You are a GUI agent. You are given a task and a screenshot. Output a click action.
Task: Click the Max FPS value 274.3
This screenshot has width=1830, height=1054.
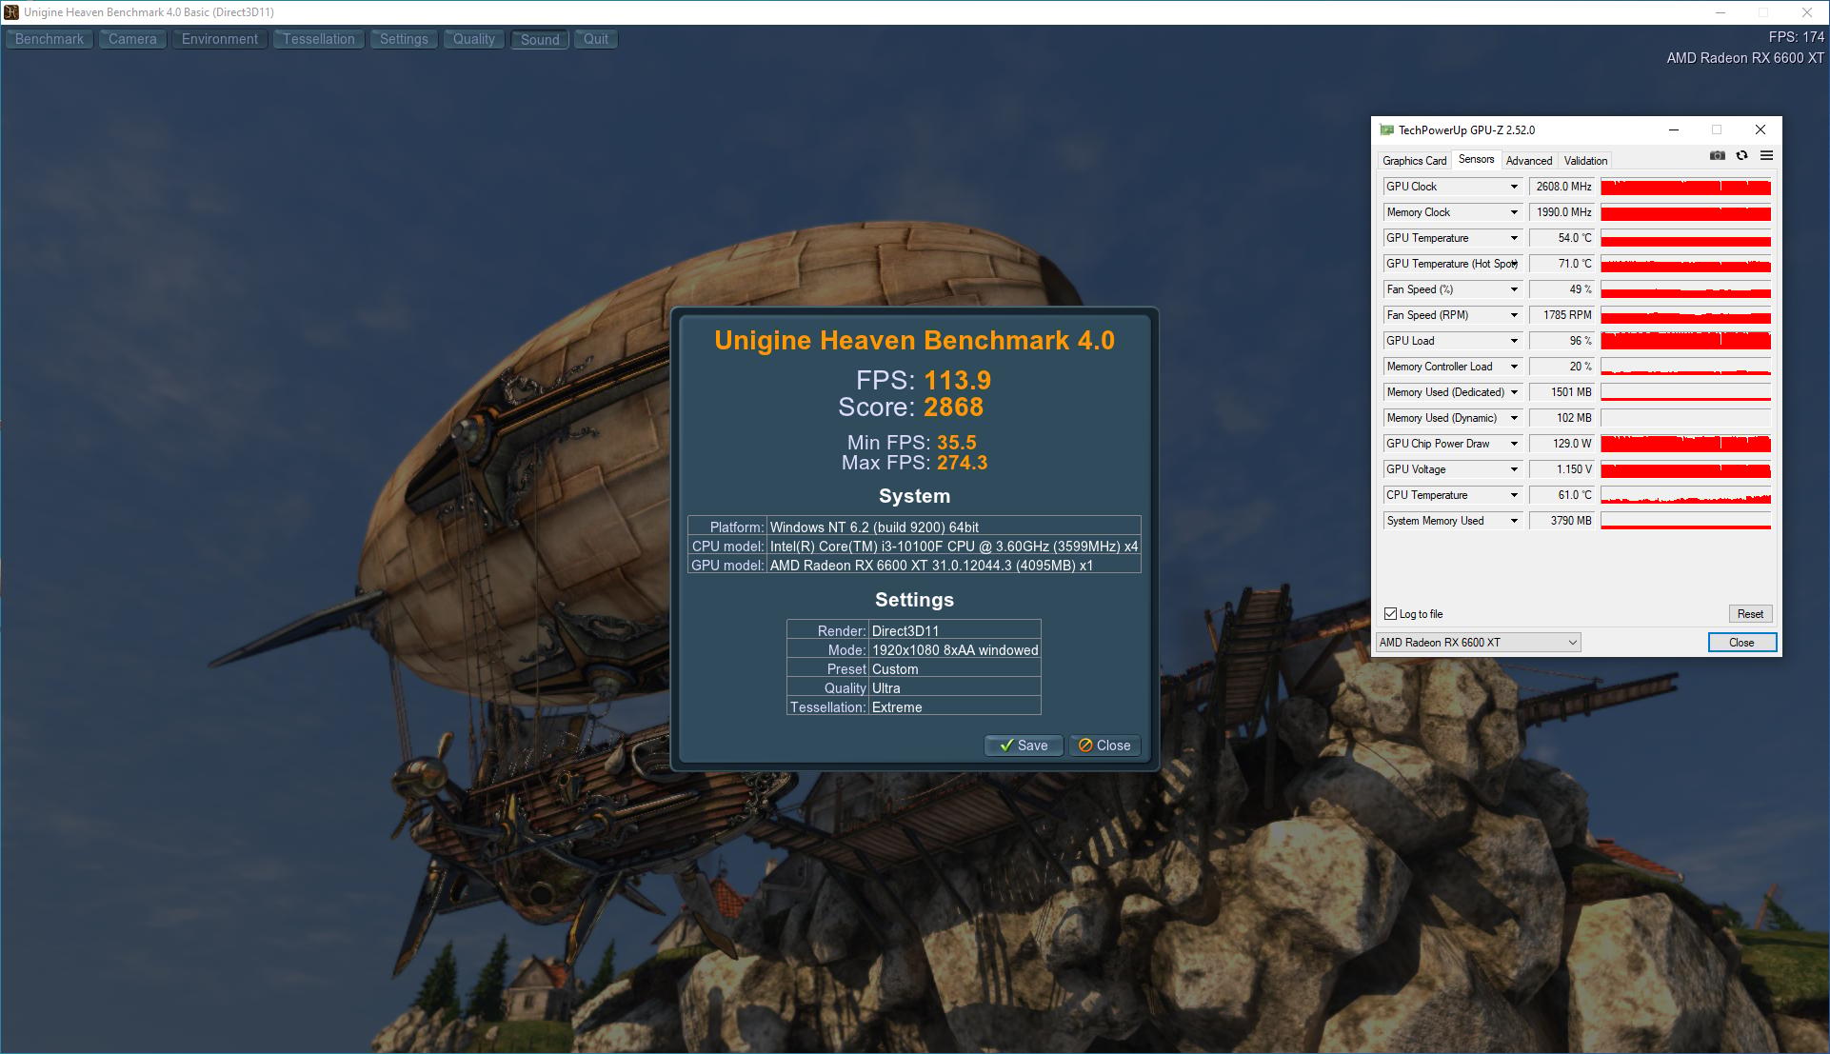tap(962, 463)
